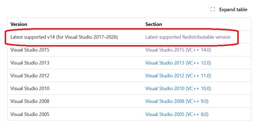The height and width of the screenshot is (129, 258).
Task: Click the 'Visual Studio 2008' version cell
Action: [30, 101]
